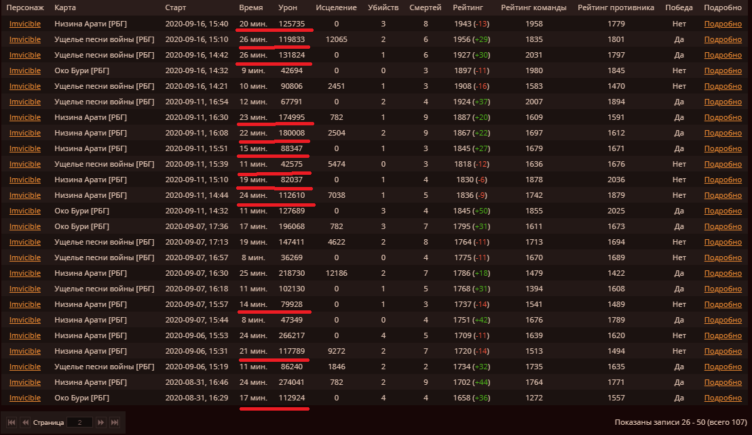Viewport: 752px width, 435px height.
Task: Open Подробно for the 2020-09-16 14:32 match
Action: pos(723,70)
